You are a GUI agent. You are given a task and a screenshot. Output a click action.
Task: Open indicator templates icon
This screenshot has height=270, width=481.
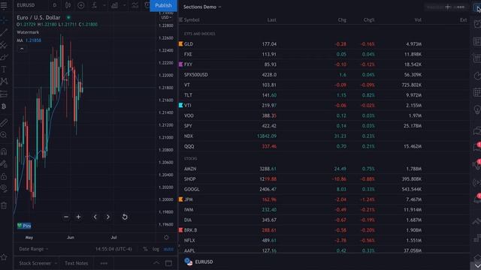(135, 5)
